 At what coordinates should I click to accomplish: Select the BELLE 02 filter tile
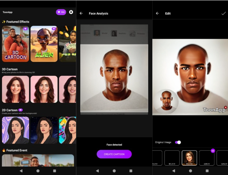point(172,158)
